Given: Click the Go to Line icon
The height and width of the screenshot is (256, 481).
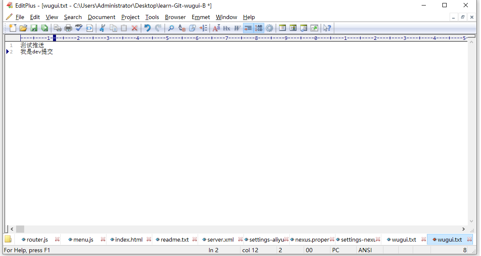Looking at the screenshot, I should click(203, 28).
